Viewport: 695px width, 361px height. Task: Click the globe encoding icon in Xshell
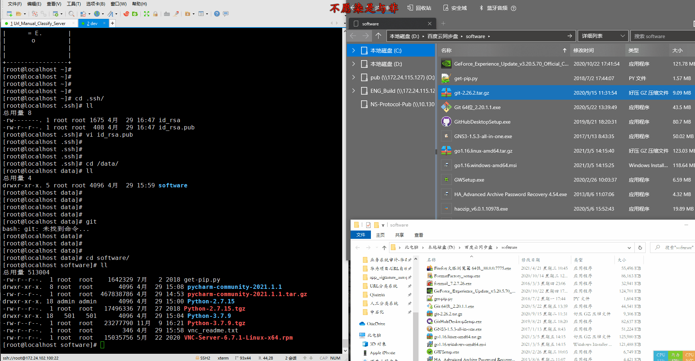(97, 14)
